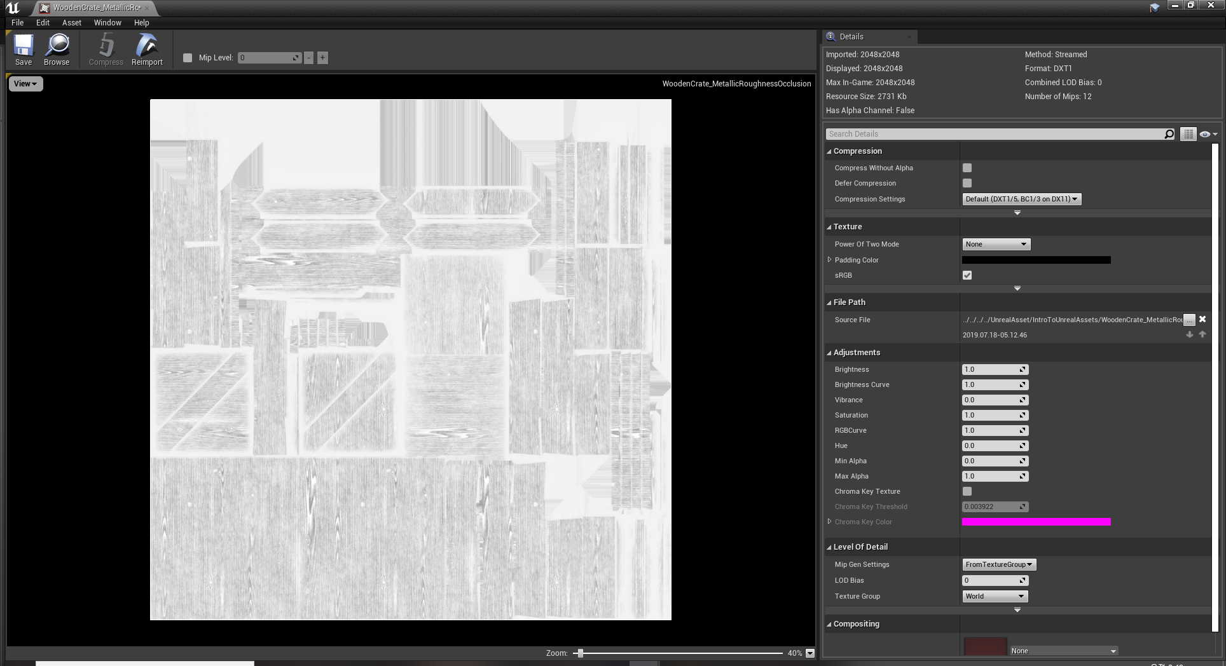Click the Chroma Key Color magenta swatch
Image resolution: width=1226 pixels, height=666 pixels.
tap(1037, 522)
